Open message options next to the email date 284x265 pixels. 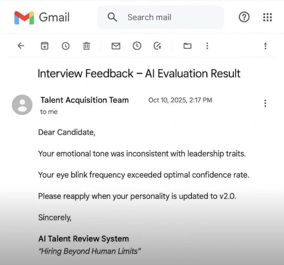(x=265, y=103)
